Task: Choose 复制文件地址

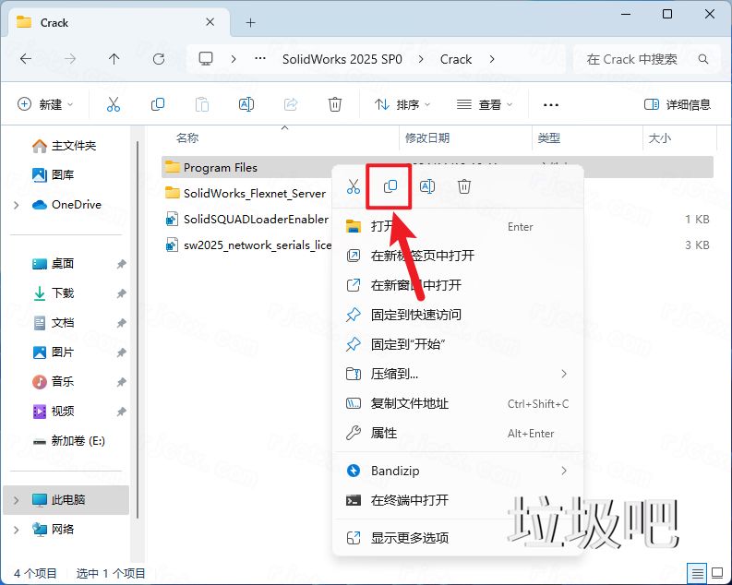Action: (458, 403)
